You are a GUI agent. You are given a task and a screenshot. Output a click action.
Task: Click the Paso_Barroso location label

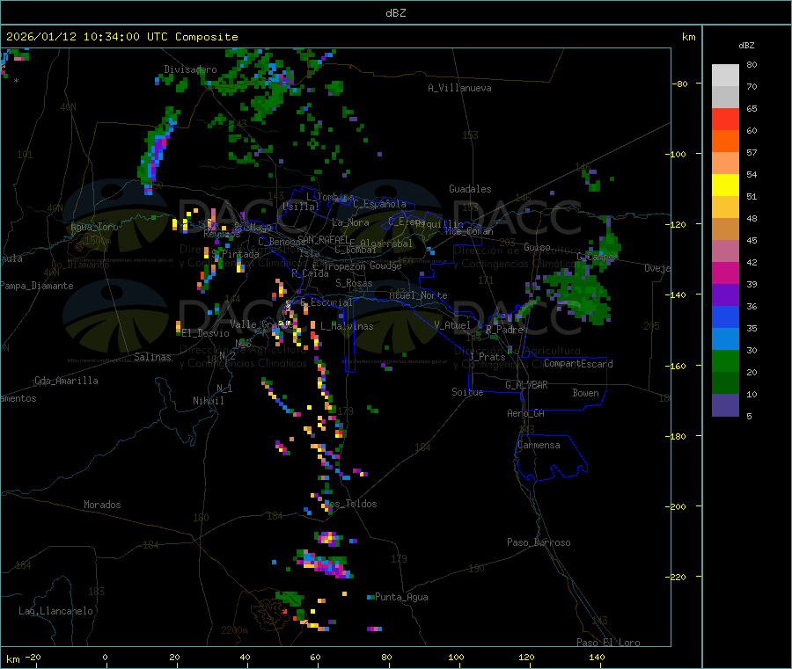point(539,542)
